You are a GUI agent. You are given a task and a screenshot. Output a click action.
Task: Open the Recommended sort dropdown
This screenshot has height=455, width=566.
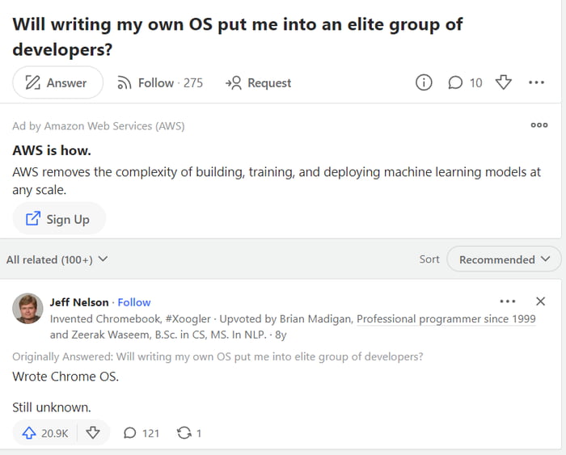tap(504, 259)
